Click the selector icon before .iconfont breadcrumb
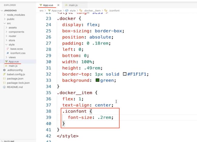This screenshot has height=142, width=197. (106, 11)
